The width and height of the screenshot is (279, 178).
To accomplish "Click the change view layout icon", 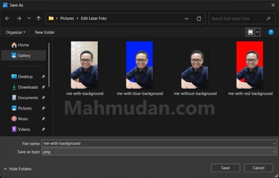I will [250, 32].
